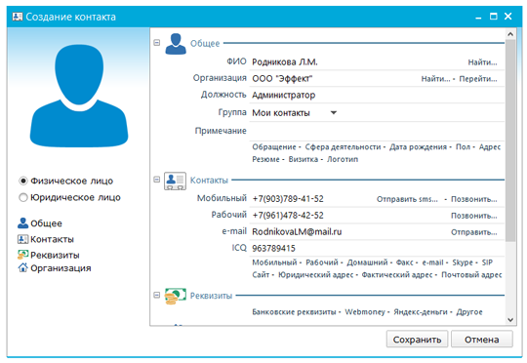Add the Адрес field link in Общее
This screenshot has height=363, width=527.
coord(490,147)
